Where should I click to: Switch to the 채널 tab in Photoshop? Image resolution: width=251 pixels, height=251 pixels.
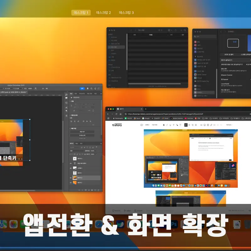tap(77, 143)
